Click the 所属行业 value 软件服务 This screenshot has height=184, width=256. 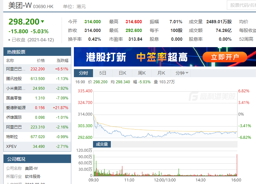(33, 176)
